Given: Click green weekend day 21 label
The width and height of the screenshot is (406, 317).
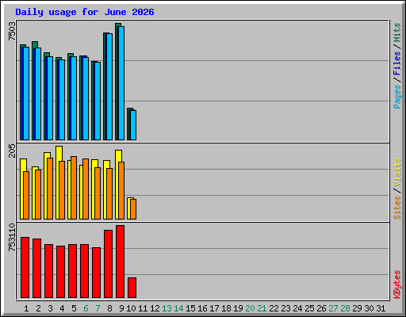Looking at the screenshot, I should click(x=262, y=308).
